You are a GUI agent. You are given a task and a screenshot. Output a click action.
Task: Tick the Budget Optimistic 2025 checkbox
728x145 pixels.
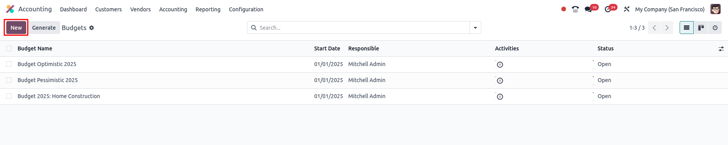9,64
